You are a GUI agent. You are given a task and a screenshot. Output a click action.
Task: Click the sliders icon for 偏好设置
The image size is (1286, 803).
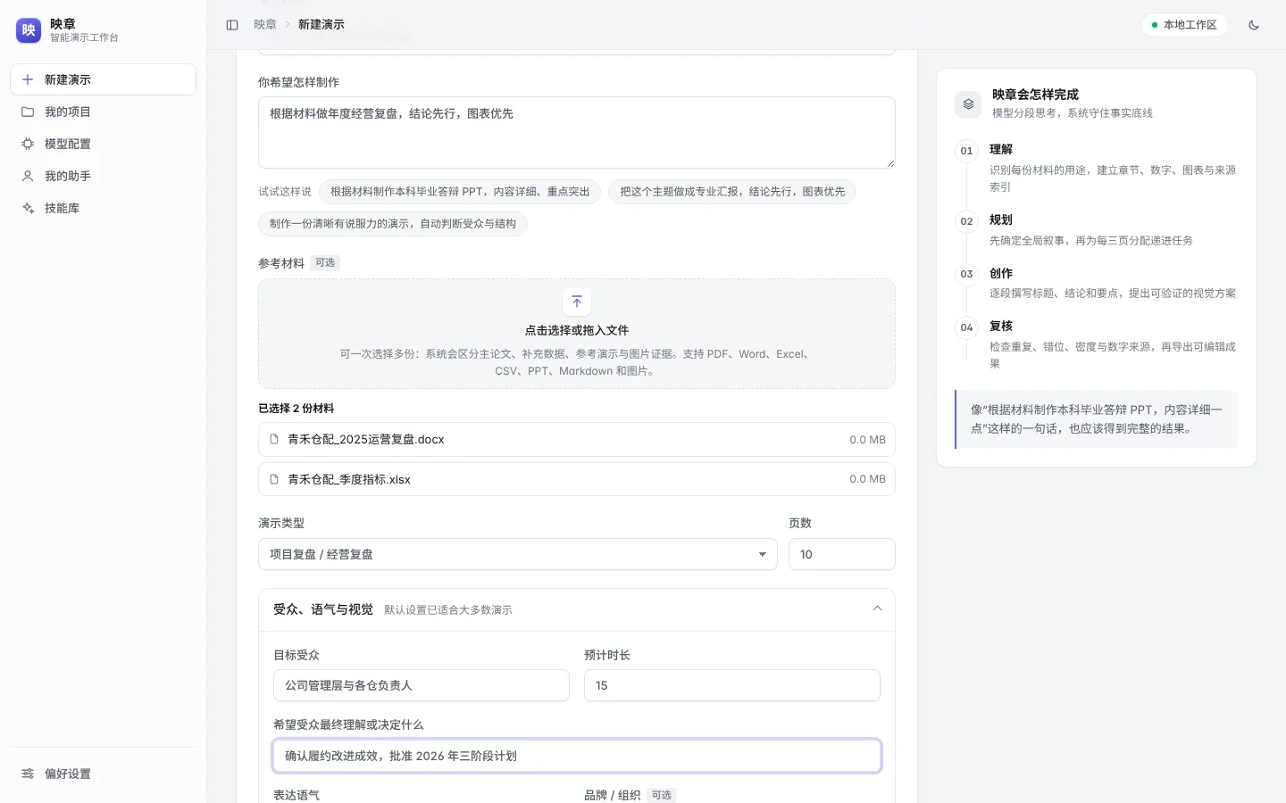point(28,774)
